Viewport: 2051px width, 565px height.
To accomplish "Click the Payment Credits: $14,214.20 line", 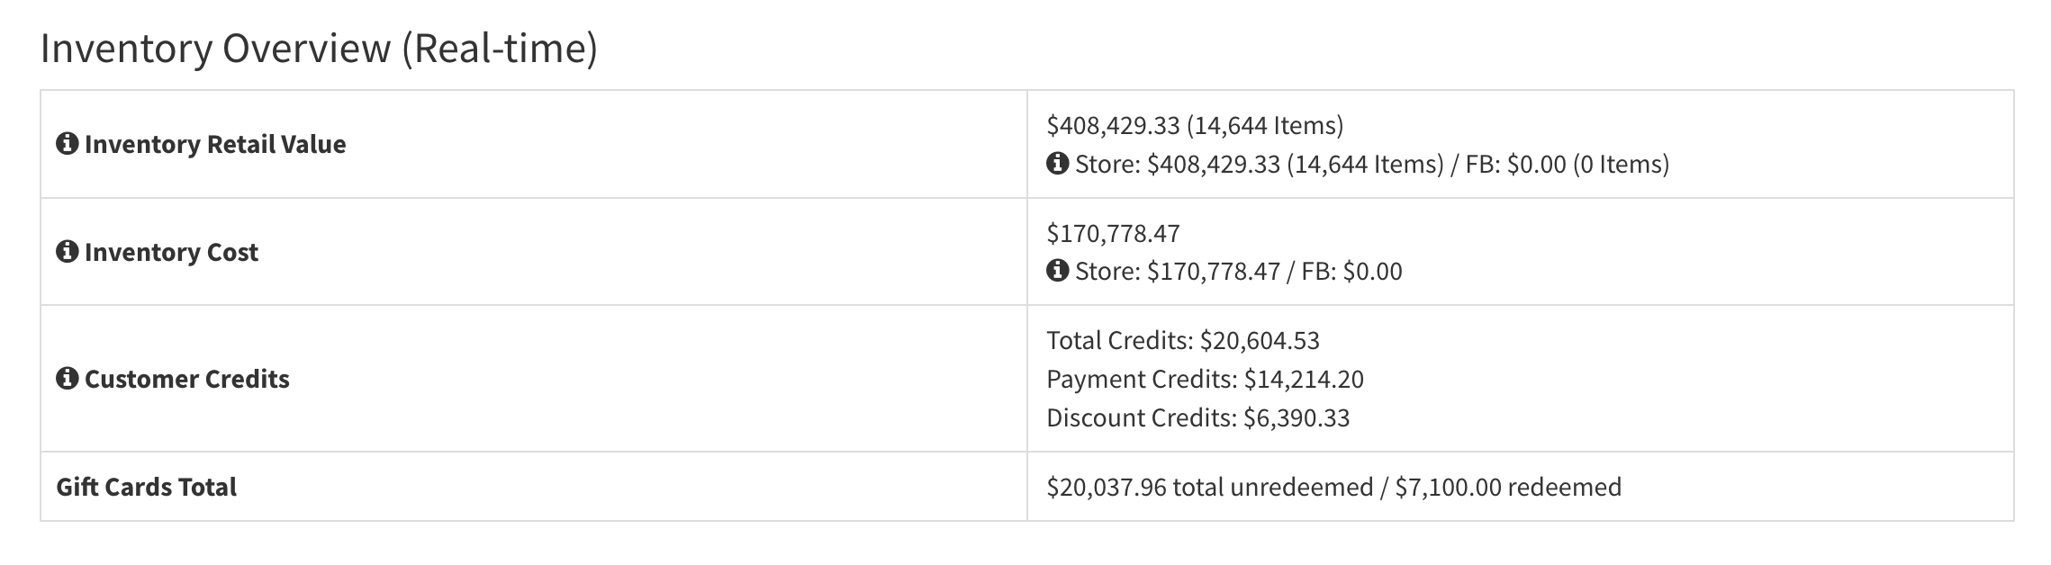I will coord(1205,379).
